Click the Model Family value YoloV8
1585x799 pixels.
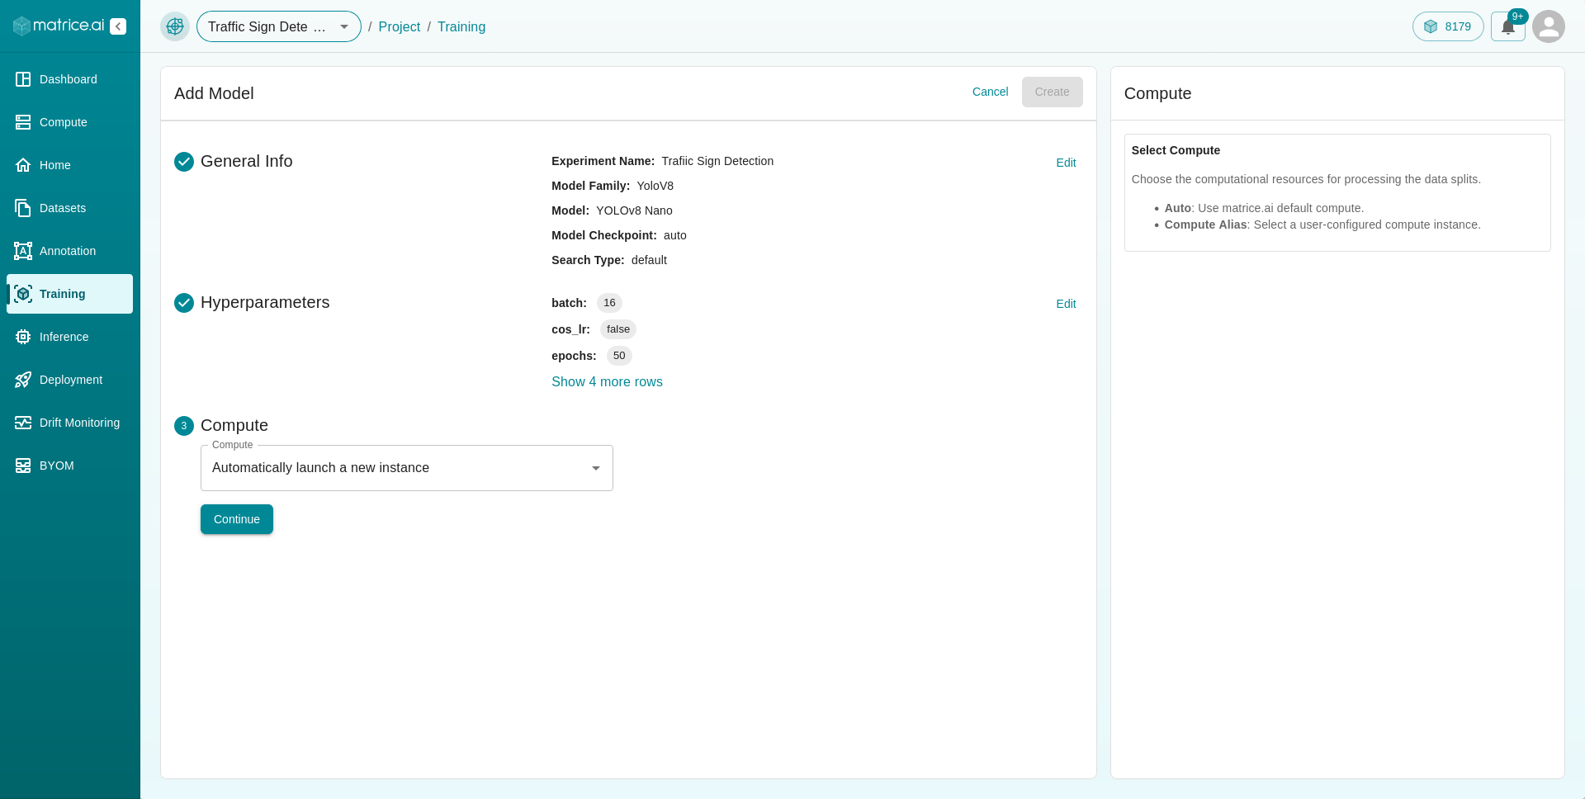(x=655, y=186)
